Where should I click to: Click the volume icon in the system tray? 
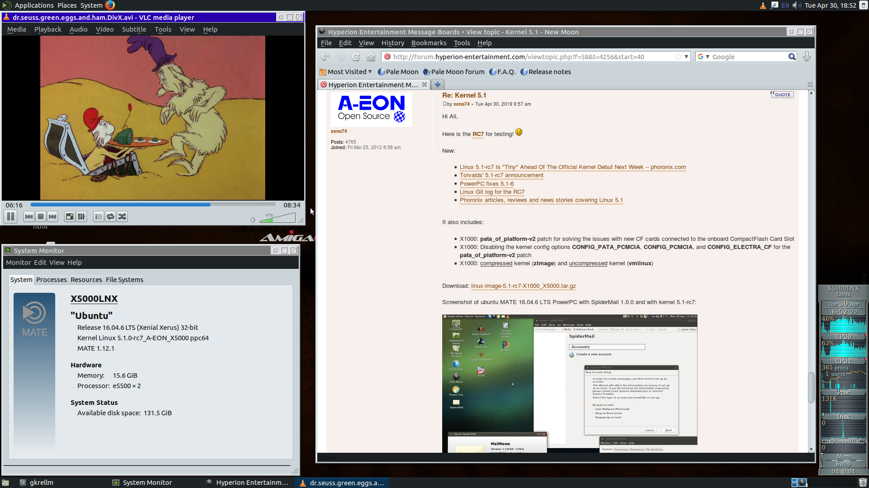click(x=797, y=5)
